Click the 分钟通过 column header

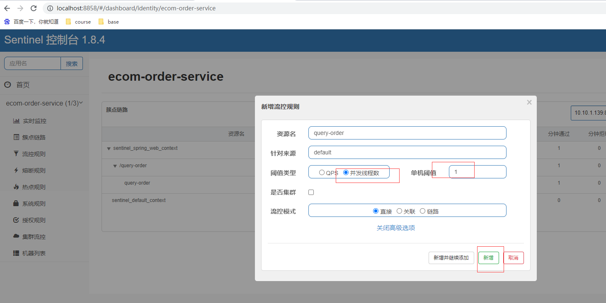[x=559, y=134]
